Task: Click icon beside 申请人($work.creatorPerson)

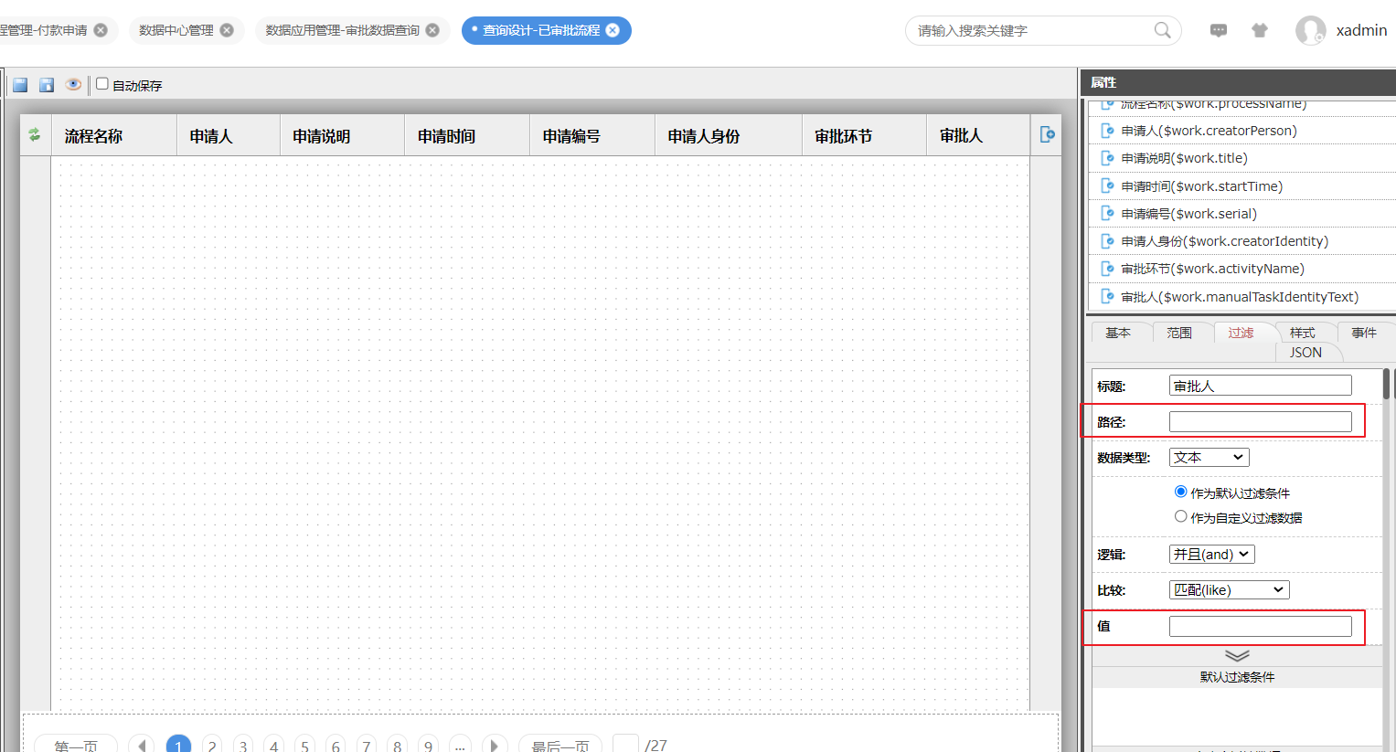Action: 1108,131
